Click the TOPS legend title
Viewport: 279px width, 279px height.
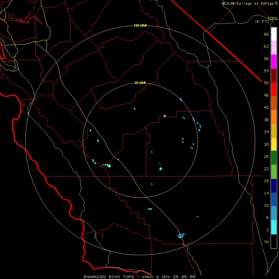[272, 18]
